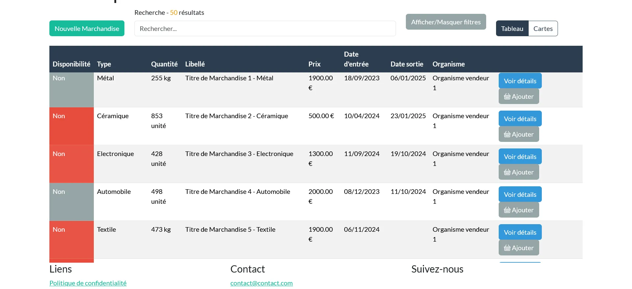Show details for Electronique merchandise

[x=520, y=157]
